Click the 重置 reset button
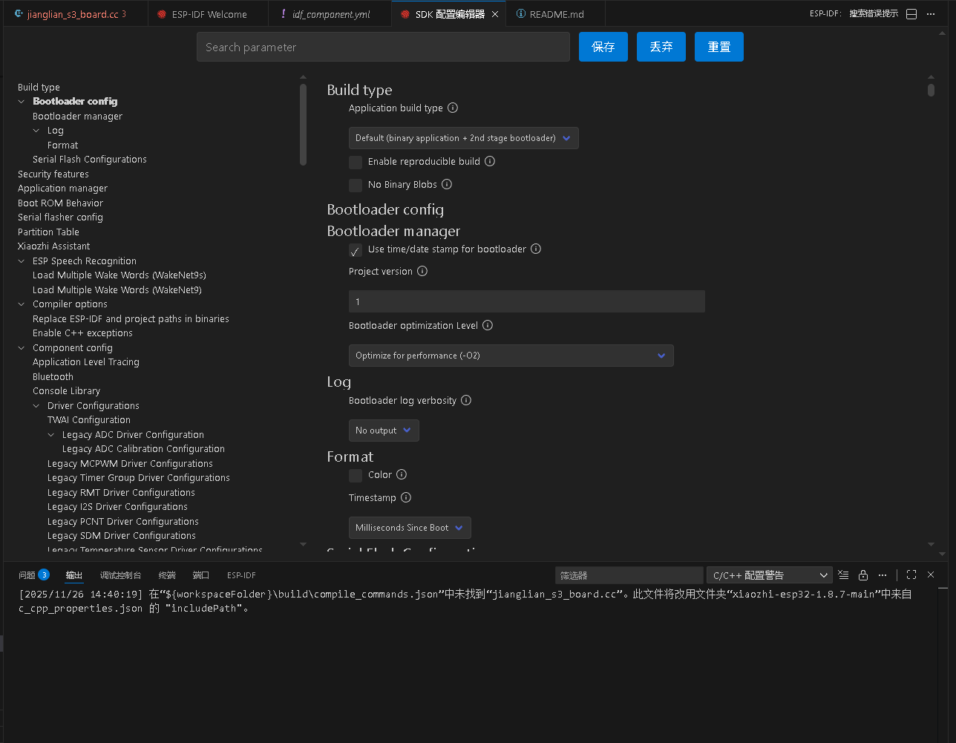Screen dimensions: 956x743 (718, 46)
